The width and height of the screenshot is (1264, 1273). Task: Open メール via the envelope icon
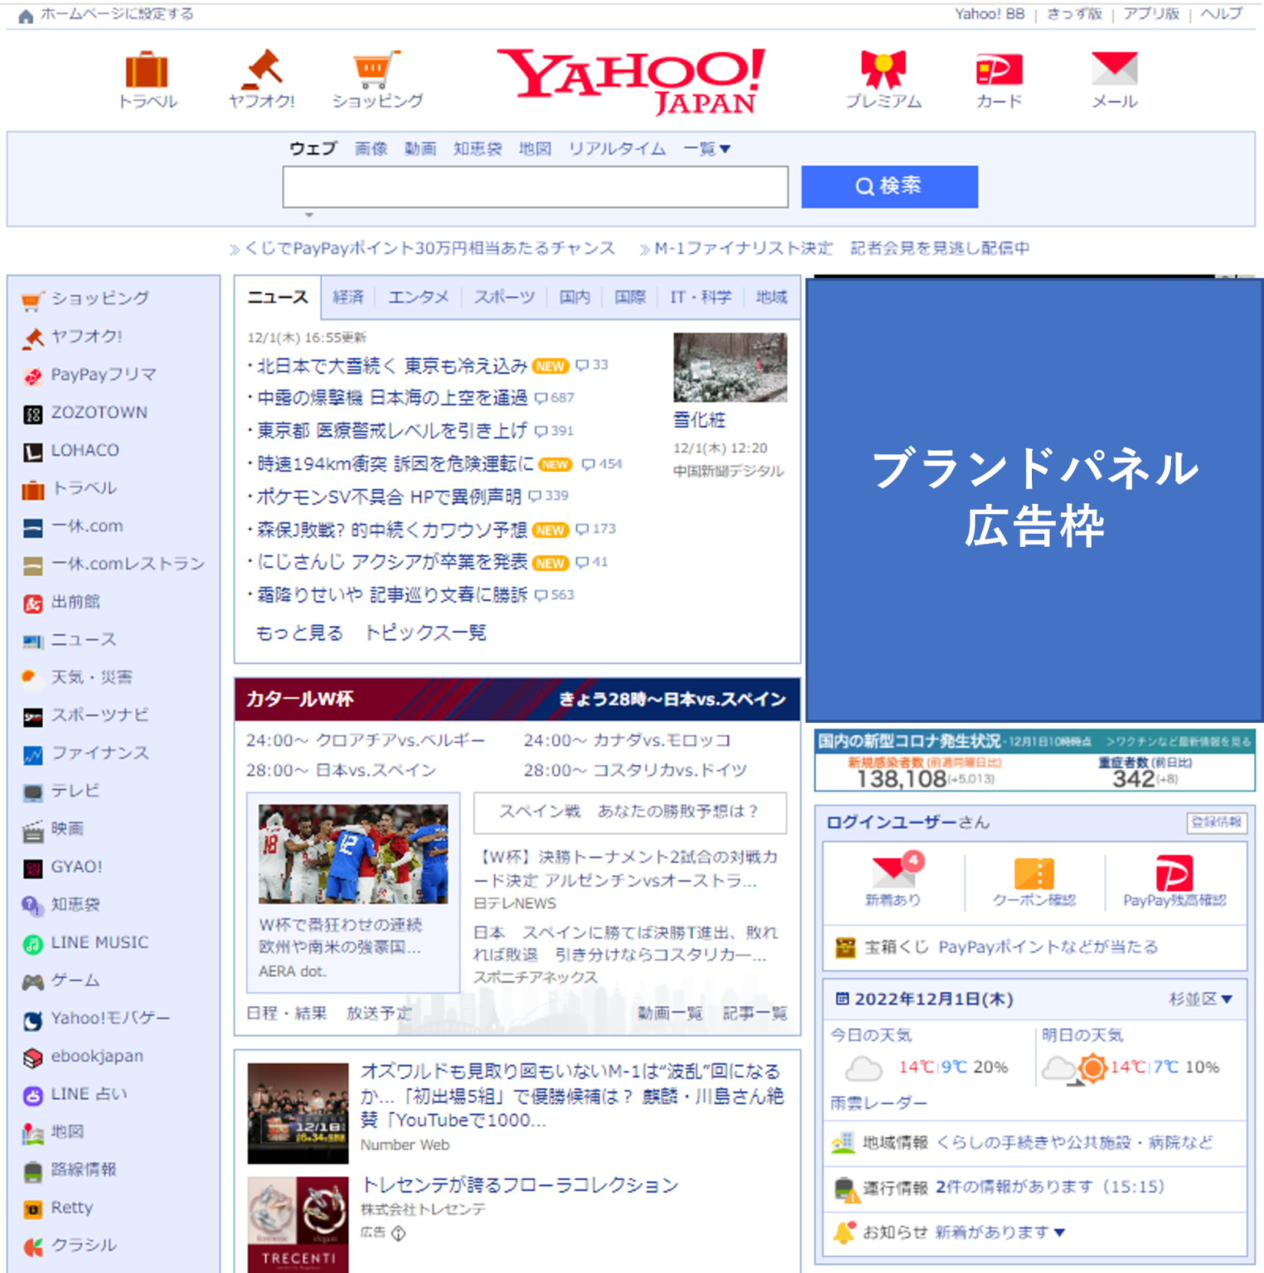(x=1115, y=70)
